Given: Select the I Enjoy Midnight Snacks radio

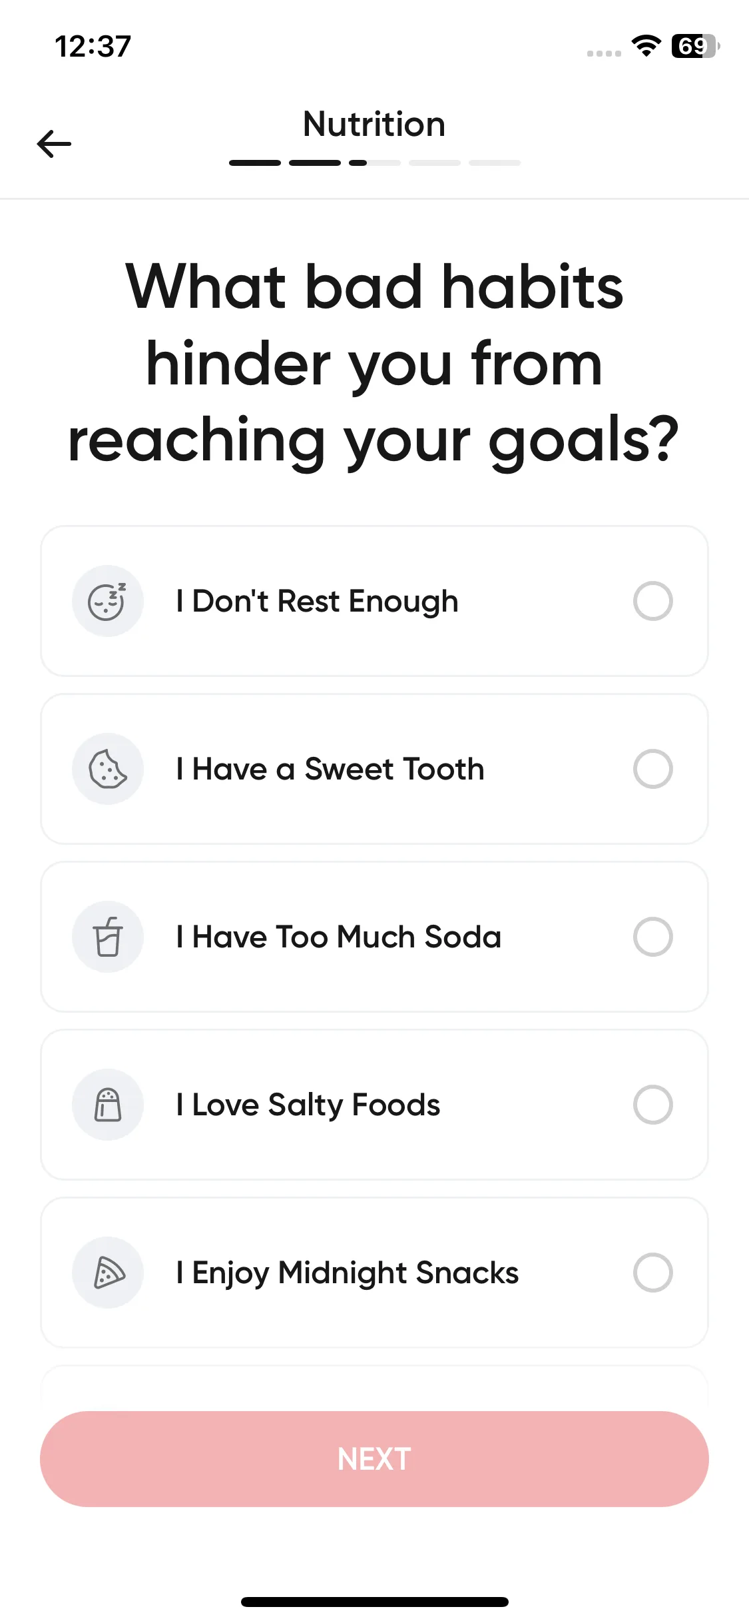Looking at the screenshot, I should click(652, 1273).
